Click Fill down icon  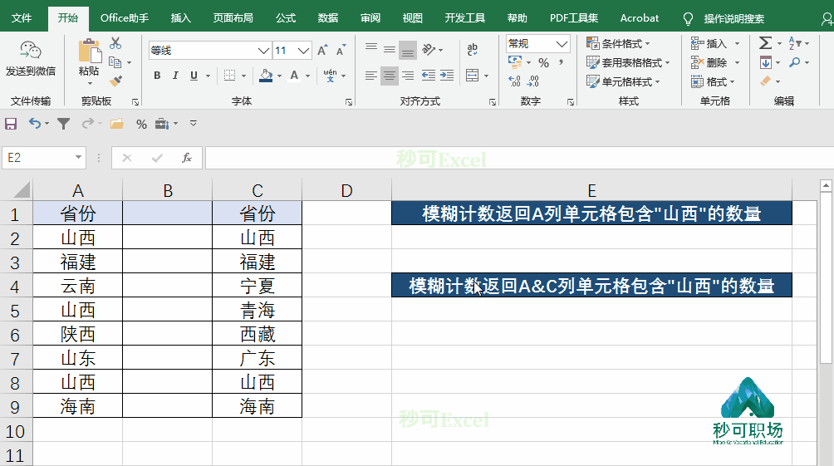tap(765, 63)
